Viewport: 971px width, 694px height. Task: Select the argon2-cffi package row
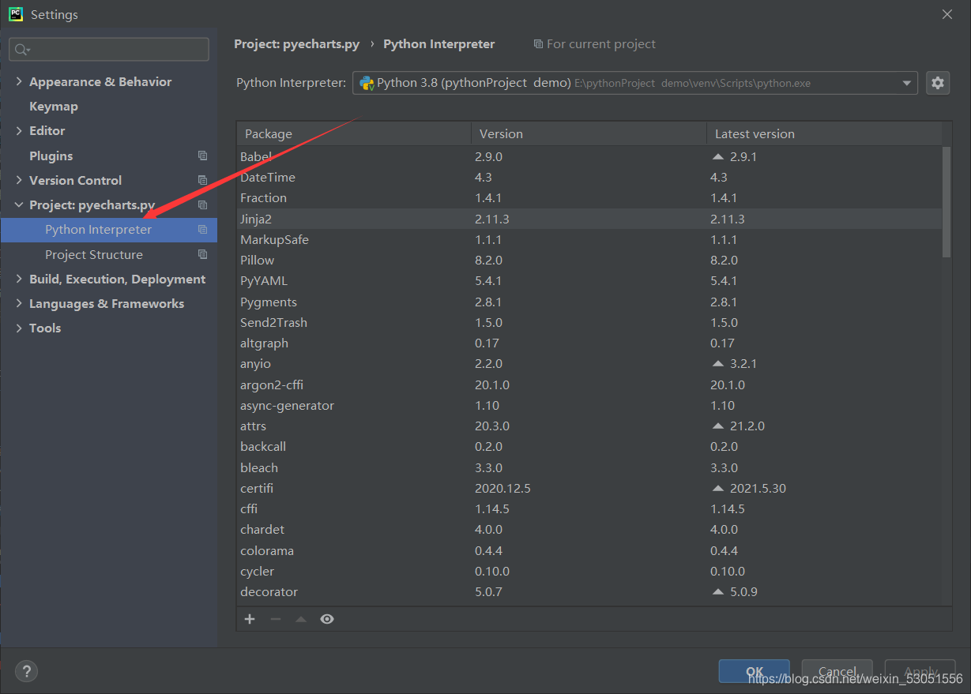pyautogui.click(x=589, y=385)
